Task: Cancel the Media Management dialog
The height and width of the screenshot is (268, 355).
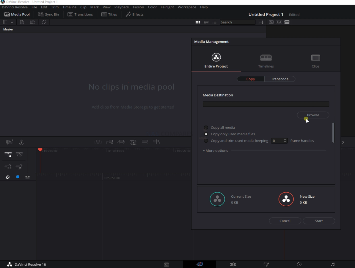Action: click(285, 221)
